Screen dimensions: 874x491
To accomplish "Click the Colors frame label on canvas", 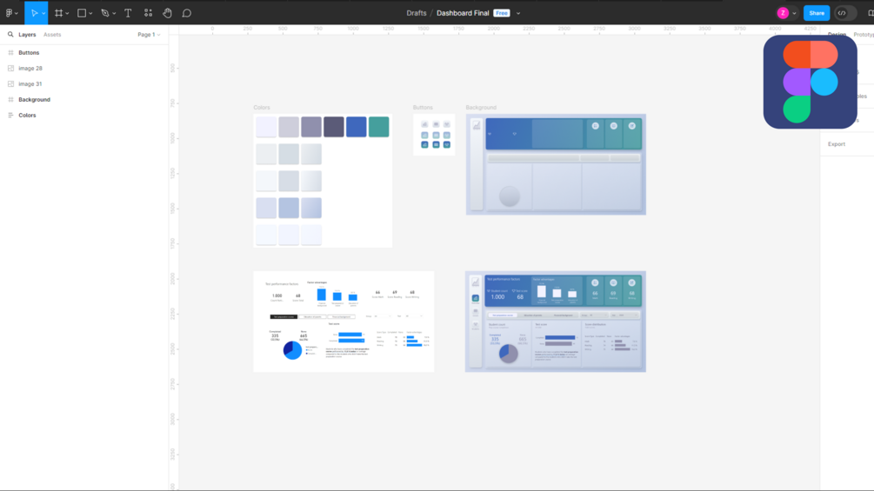I will point(262,108).
